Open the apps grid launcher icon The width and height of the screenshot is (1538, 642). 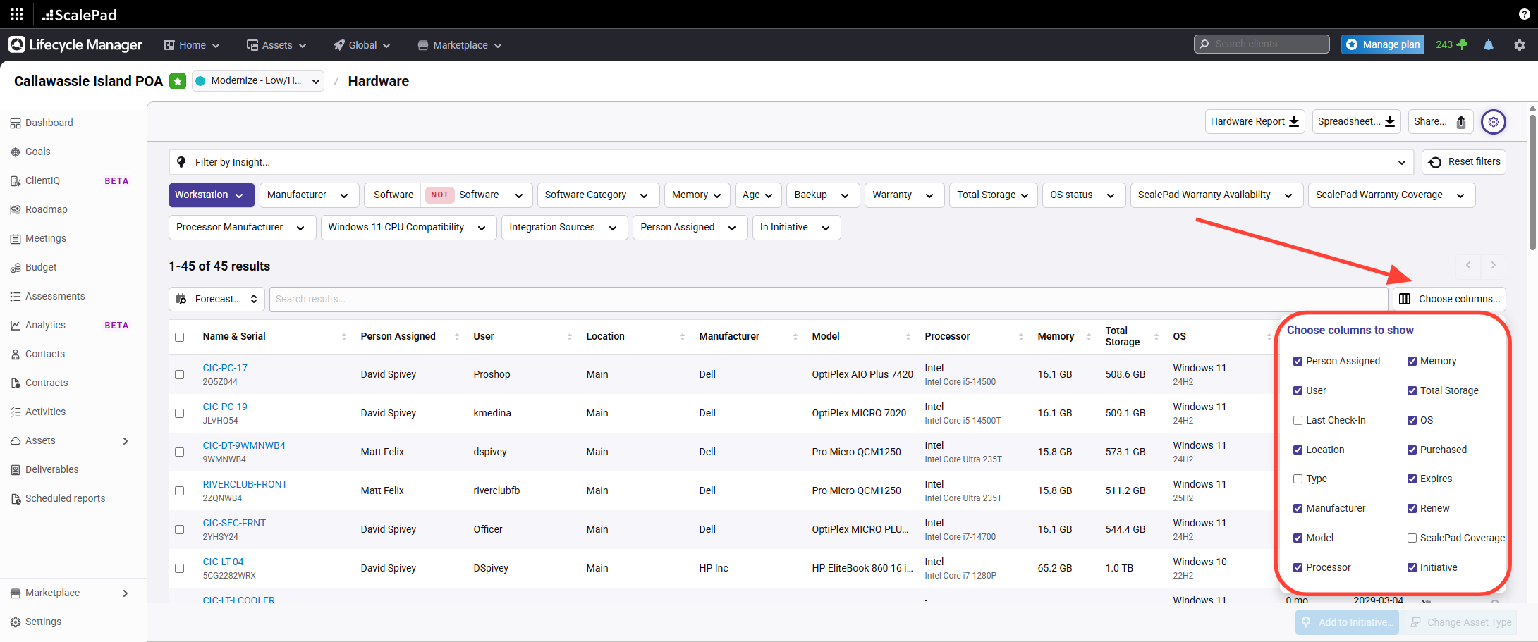coord(17,14)
